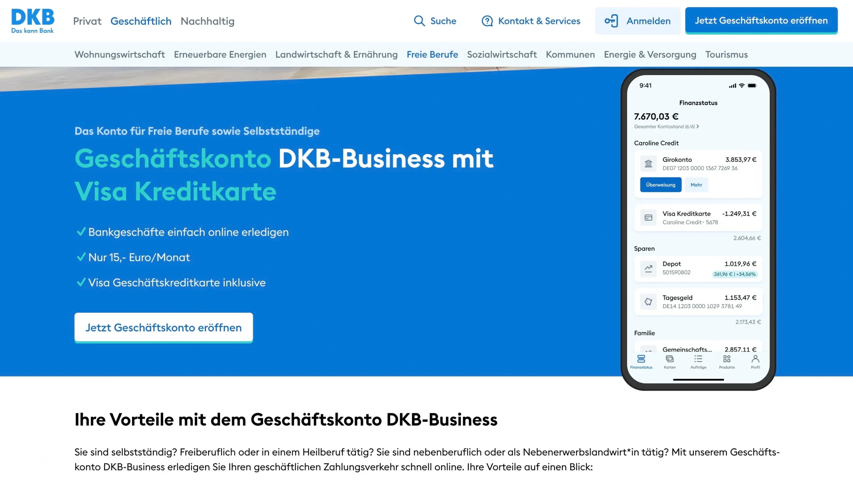Tap the Profil person icon
The width and height of the screenshot is (853, 481).
[755, 359]
